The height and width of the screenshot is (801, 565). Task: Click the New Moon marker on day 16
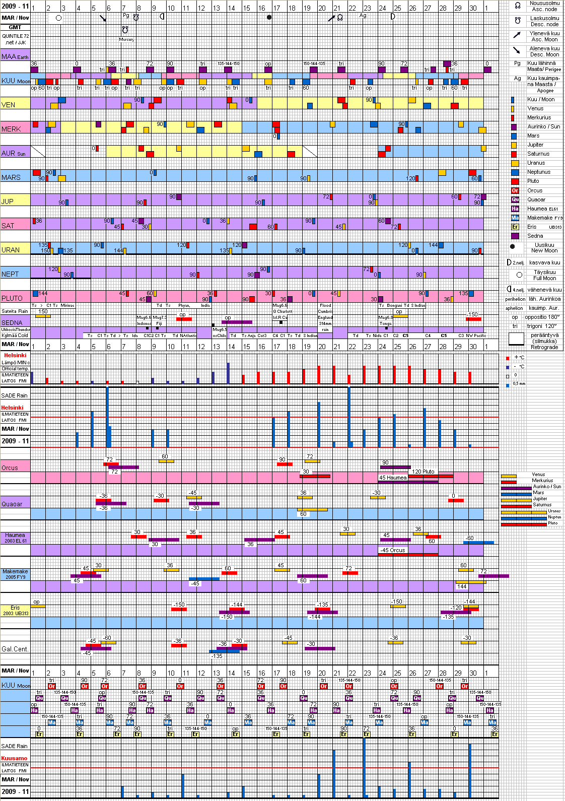pyautogui.click(x=269, y=17)
